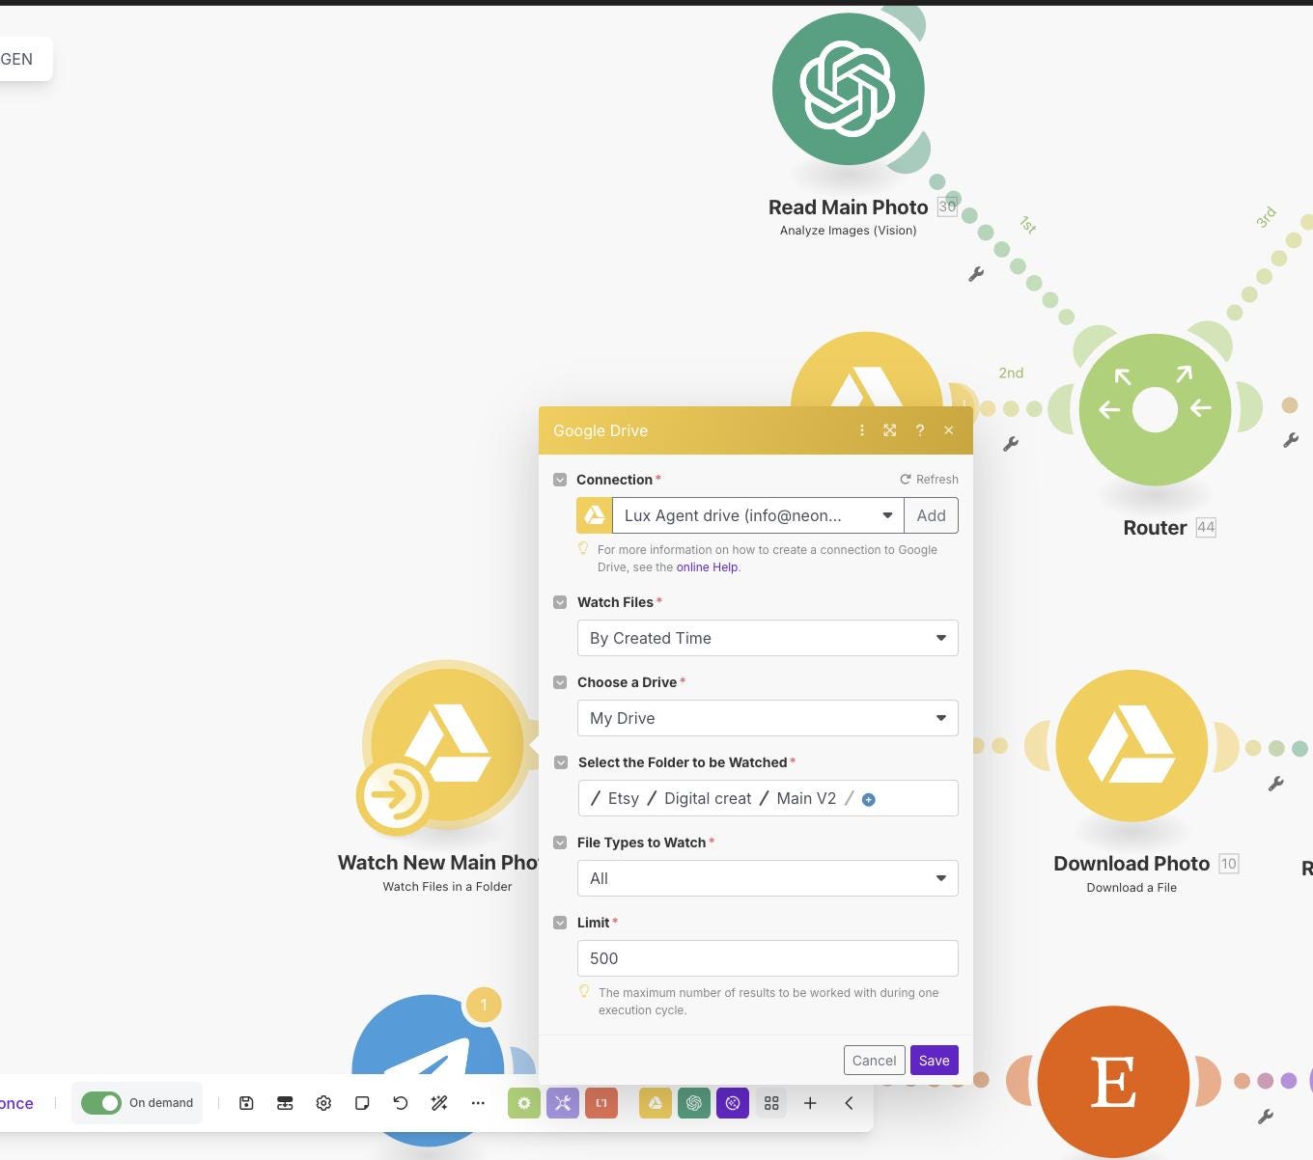Click the 3rd route label

1266,217
